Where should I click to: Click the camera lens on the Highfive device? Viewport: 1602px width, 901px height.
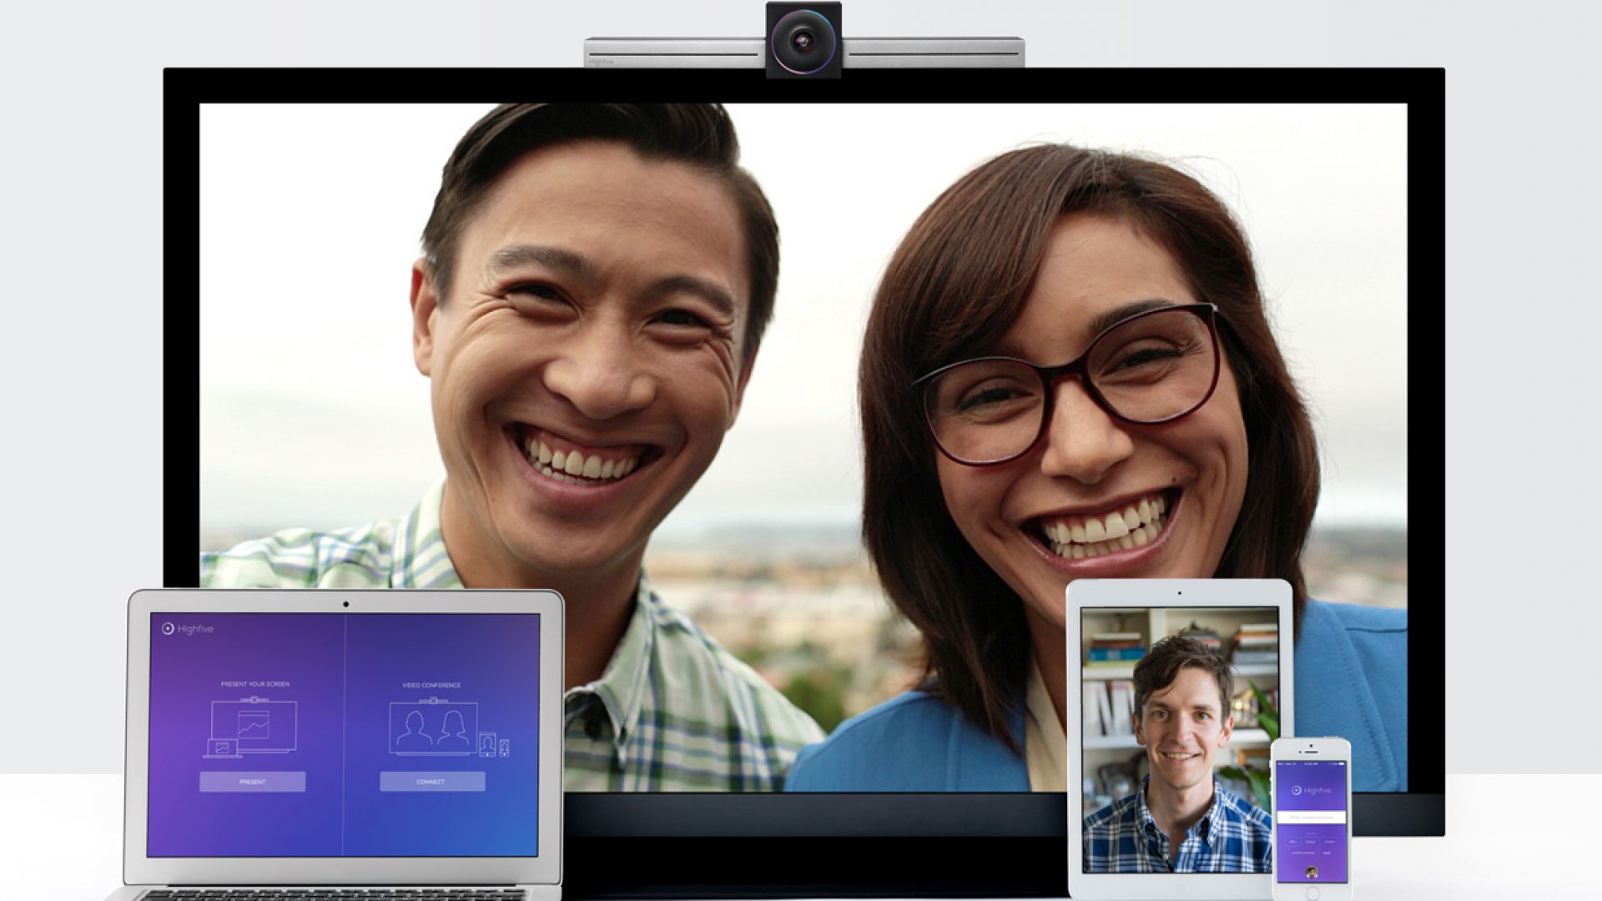click(804, 42)
